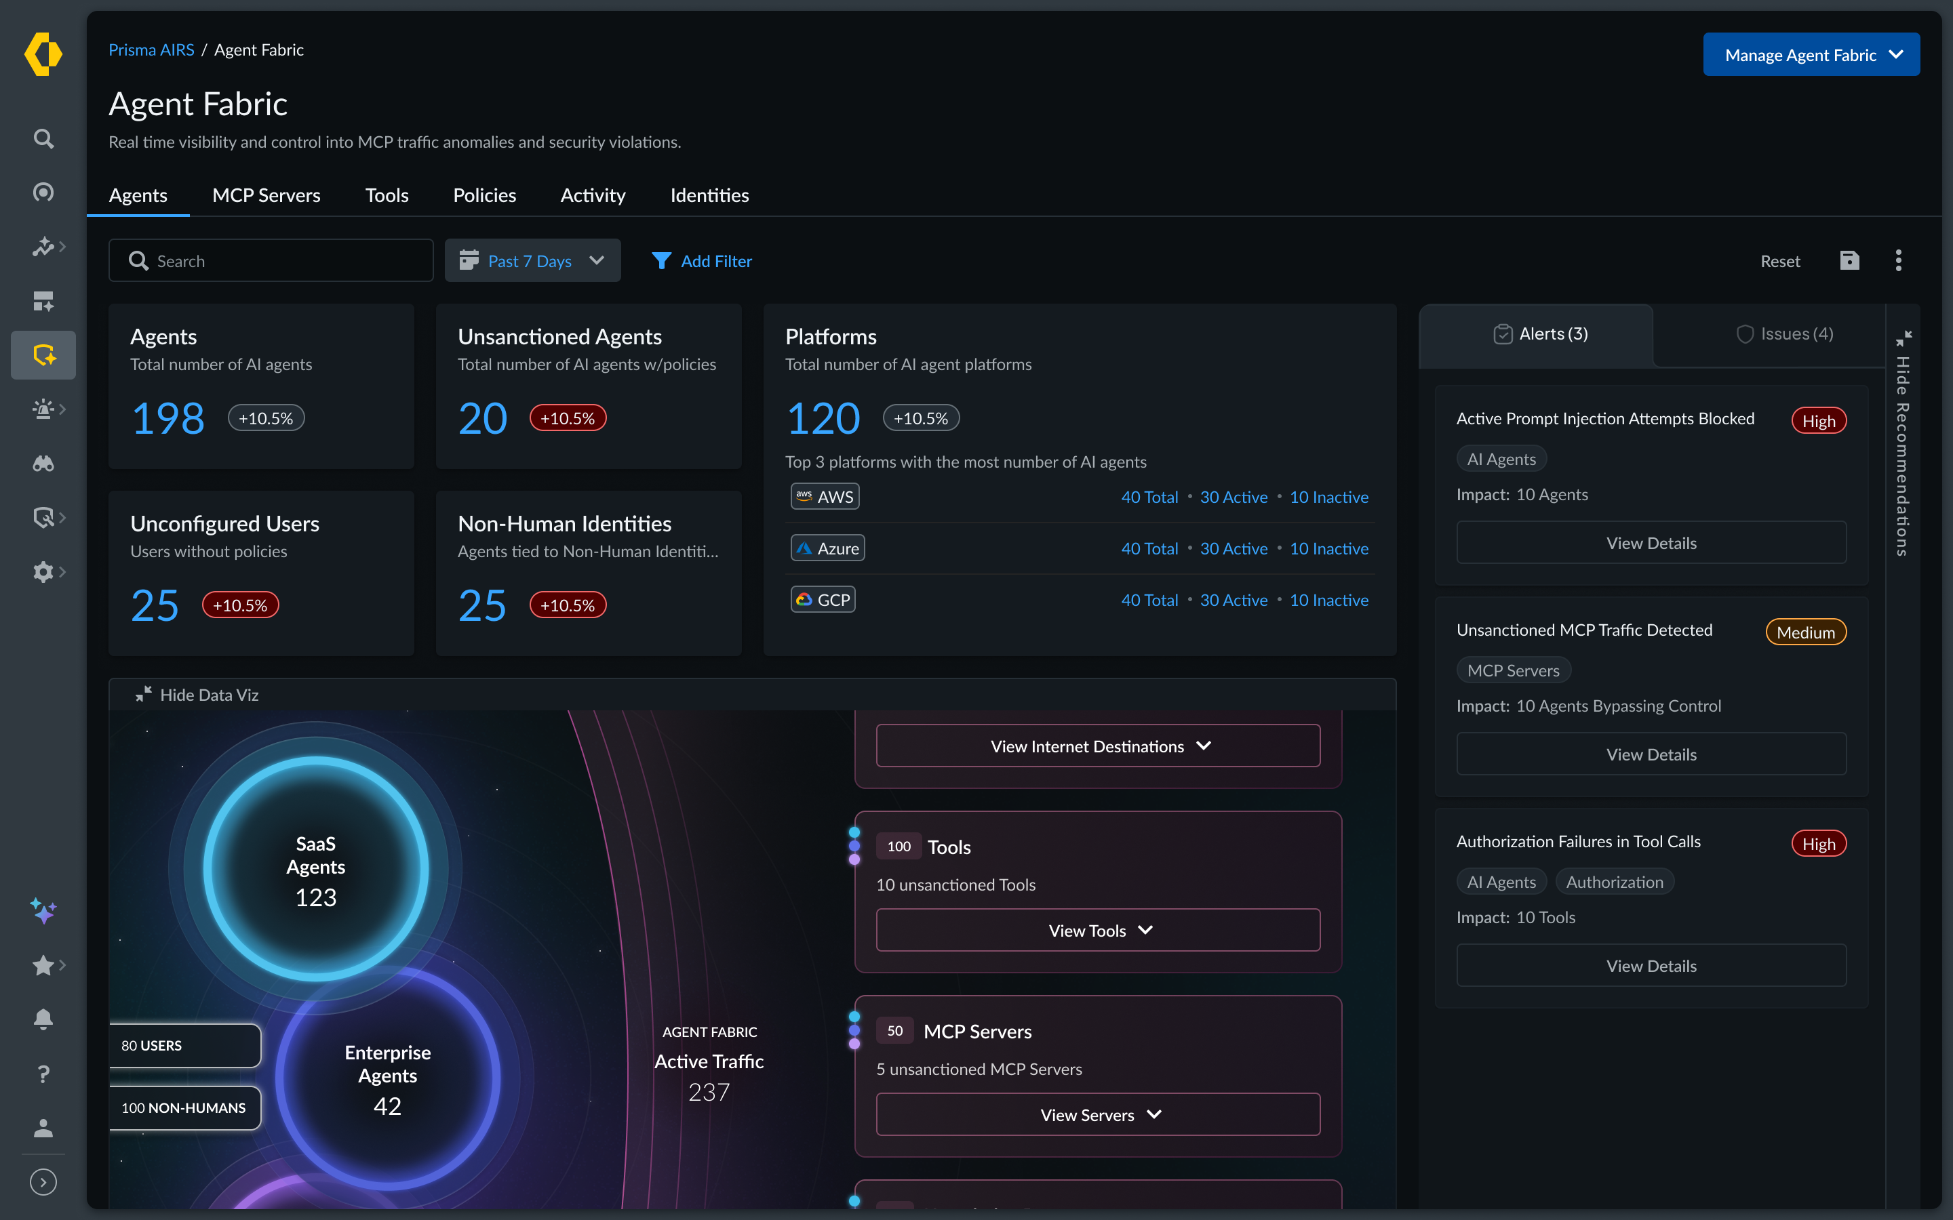
Task: Open the shield search sidebar icon
Action: pyautogui.click(x=43, y=517)
